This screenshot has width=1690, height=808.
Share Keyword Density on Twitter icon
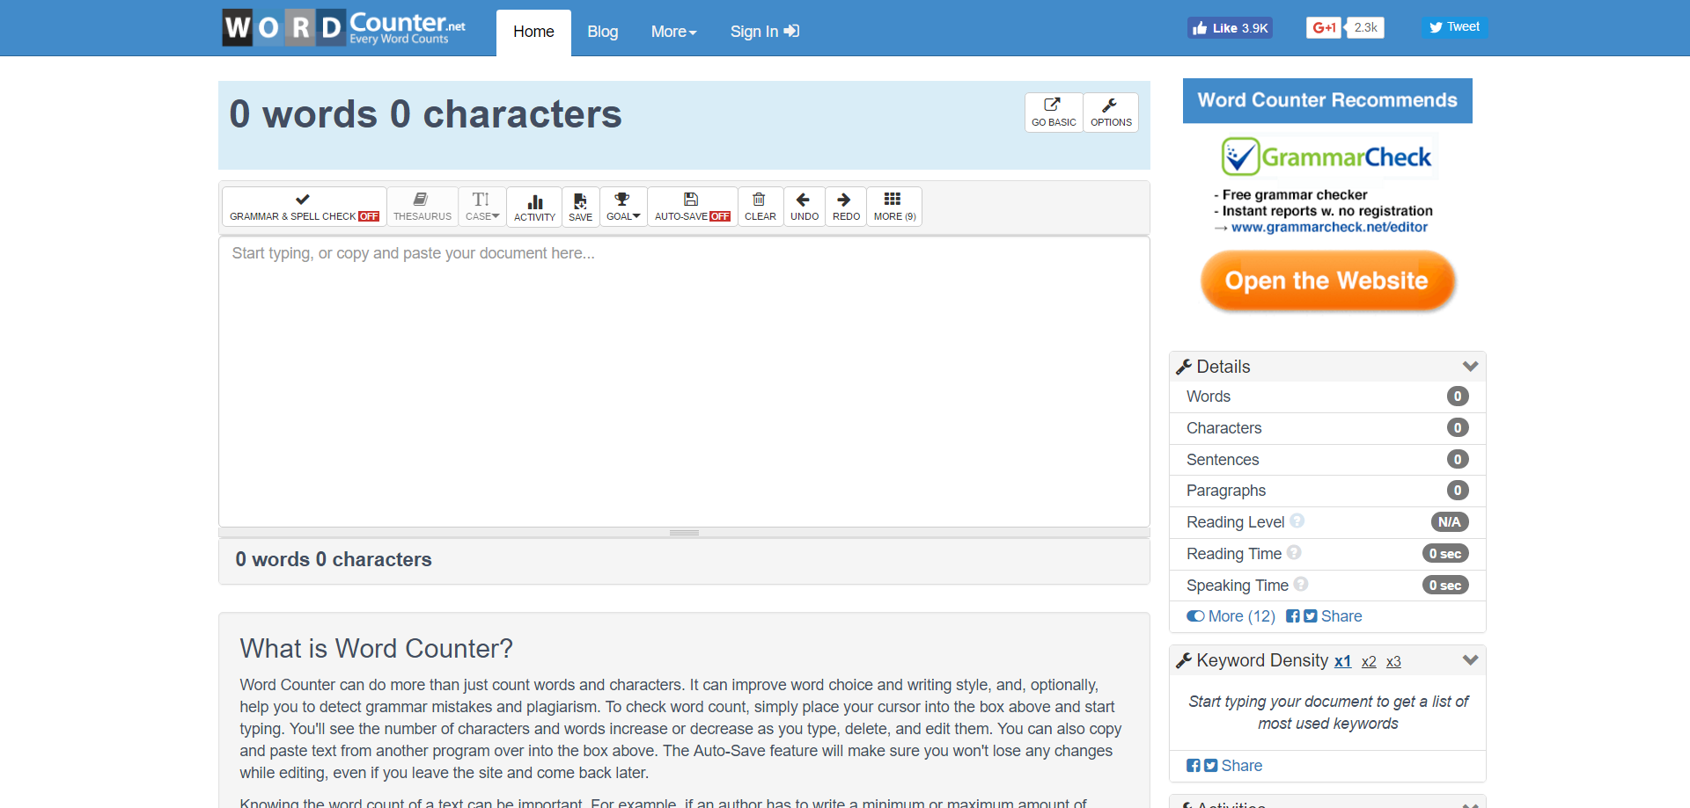pyautogui.click(x=1211, y=766)
